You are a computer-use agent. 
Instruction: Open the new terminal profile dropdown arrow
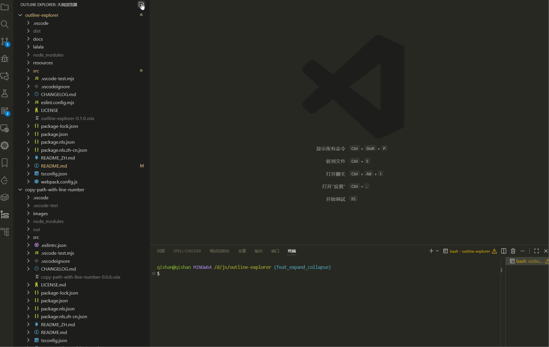pos(437,251)
